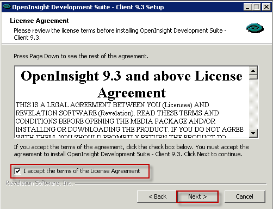Click the OpenInsight title bar app icon
Image resolution: width=273 pixels, height=209 pixels.
[7, 7]
